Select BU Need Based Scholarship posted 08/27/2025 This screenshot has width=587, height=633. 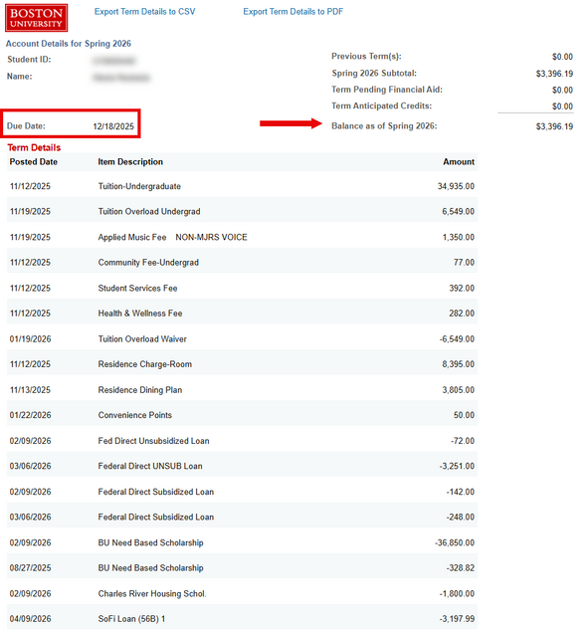(x=150, y=567)
